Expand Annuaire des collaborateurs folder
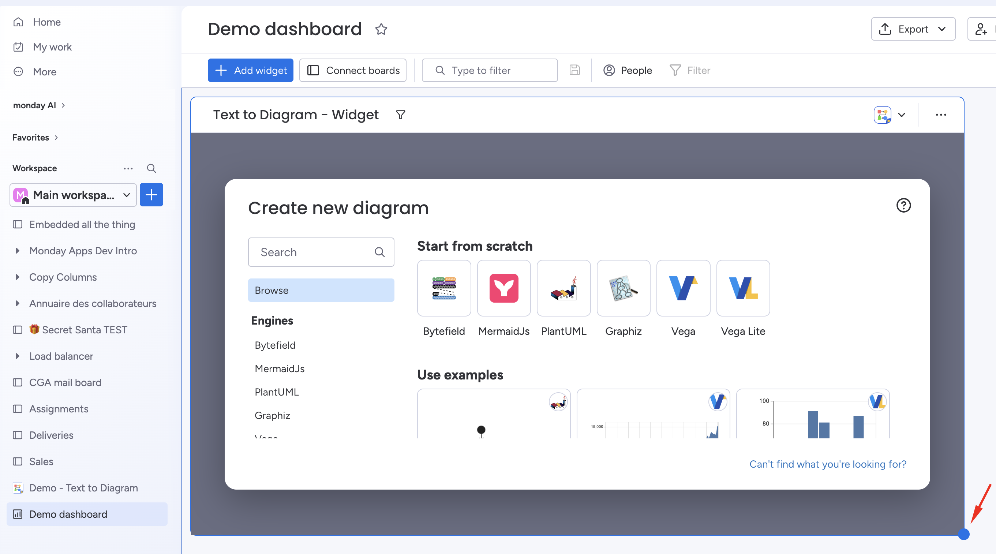This screenshot has width=996, height=554. pos(18,303)
